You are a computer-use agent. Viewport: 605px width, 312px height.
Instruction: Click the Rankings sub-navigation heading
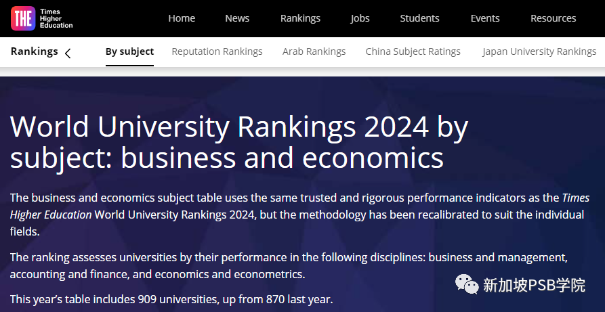click(35, 51)
